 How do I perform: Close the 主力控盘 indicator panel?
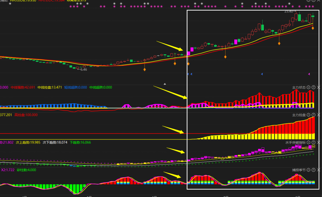point(318,115)
